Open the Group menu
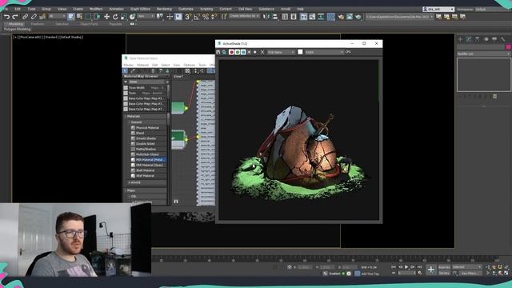This screenshot has width=512, height=288. click(46, 9)
